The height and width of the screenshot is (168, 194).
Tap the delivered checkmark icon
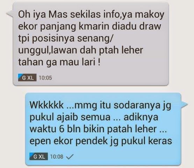tap(70, 156)
